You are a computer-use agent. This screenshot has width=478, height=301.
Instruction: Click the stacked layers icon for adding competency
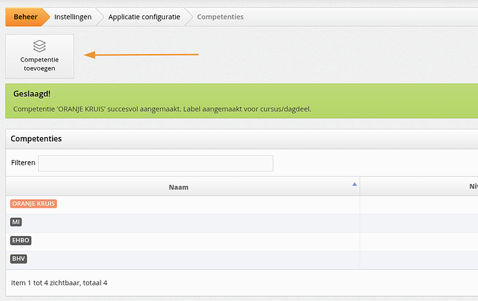(39, 46)
